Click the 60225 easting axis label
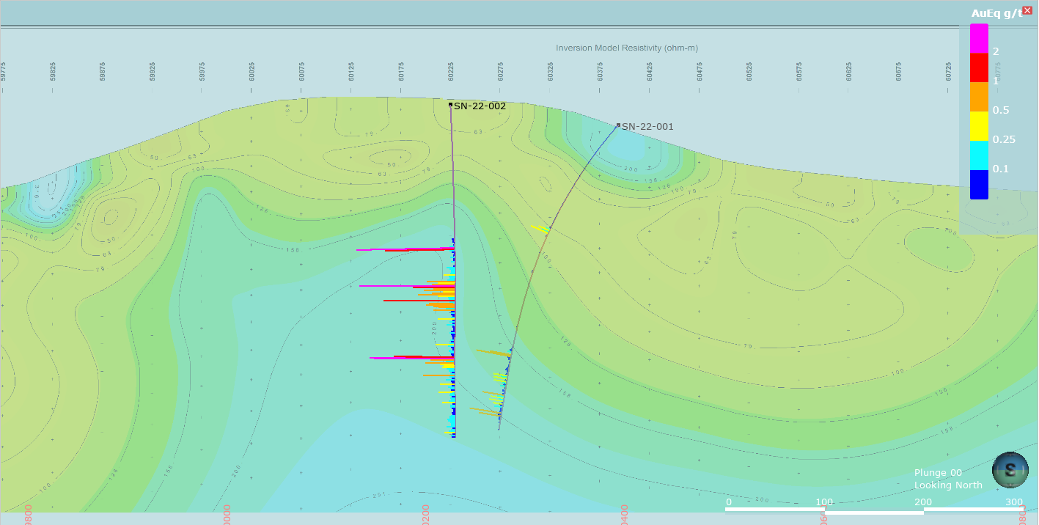Viewport: 1039px width, 525px height. 451,71
